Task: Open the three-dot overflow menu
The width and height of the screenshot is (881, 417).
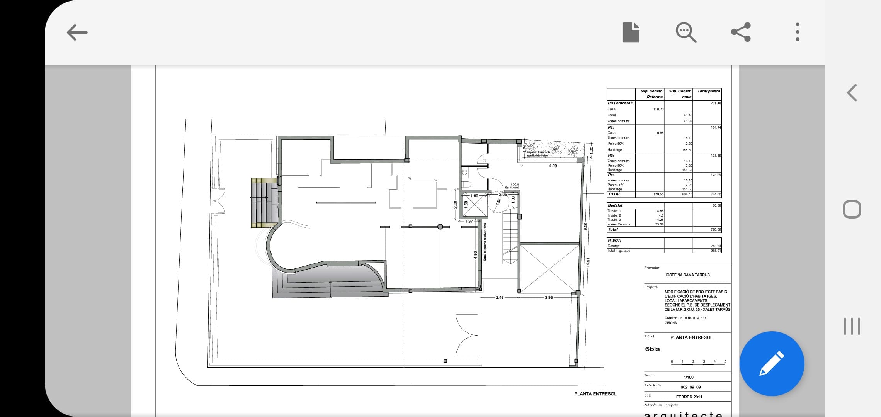Action: tap(797, 32)
